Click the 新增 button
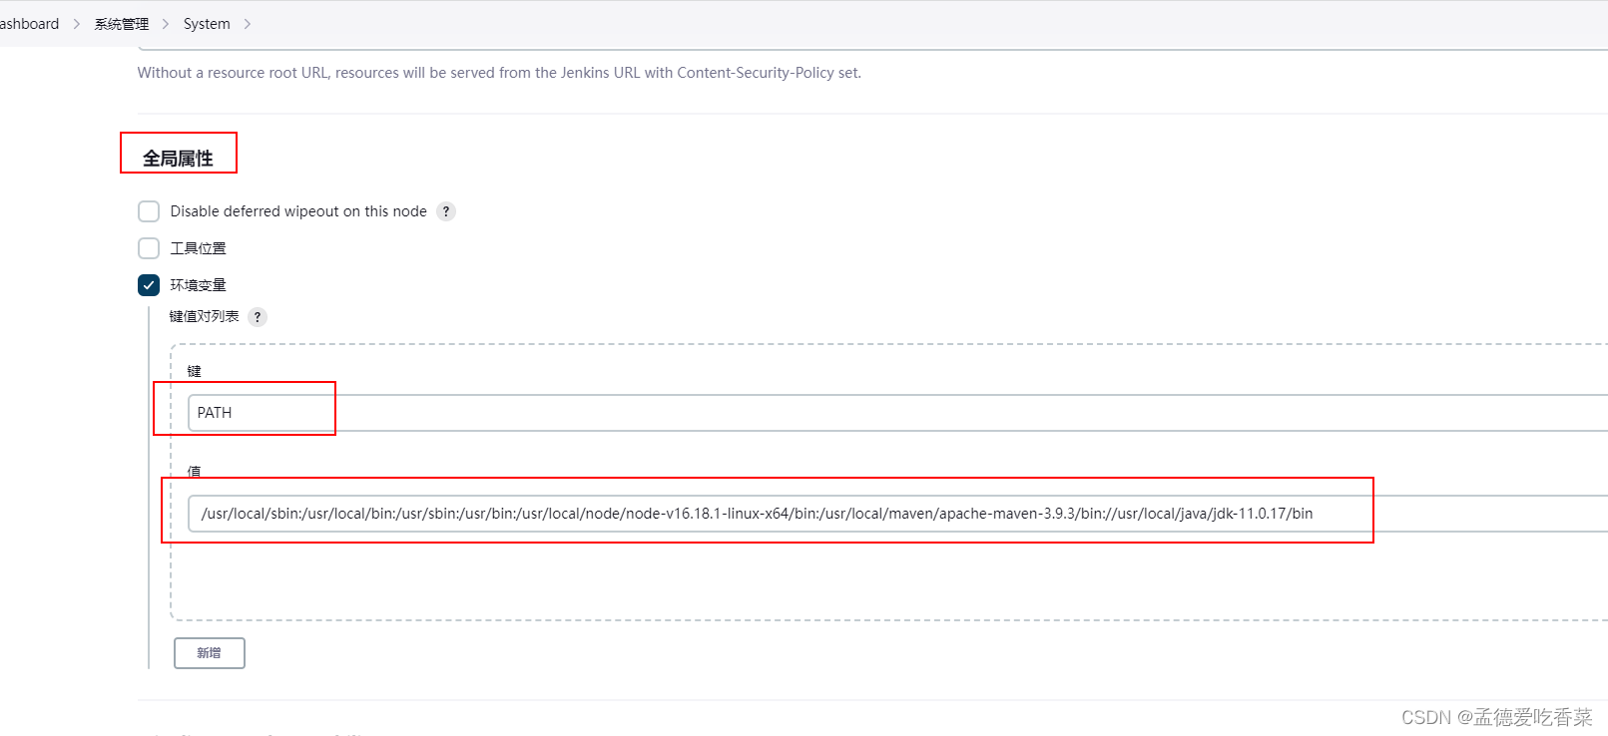1608x736 pixels. click(x=210, y=653)
